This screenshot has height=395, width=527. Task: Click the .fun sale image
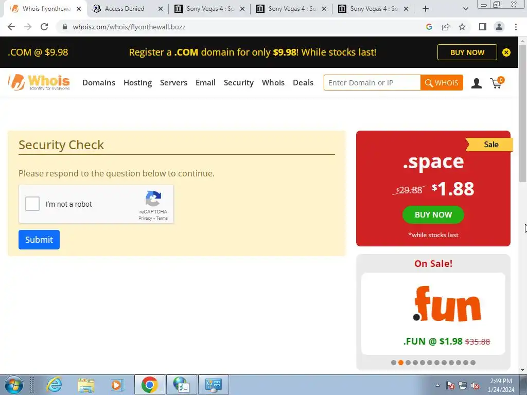point(447,304)
